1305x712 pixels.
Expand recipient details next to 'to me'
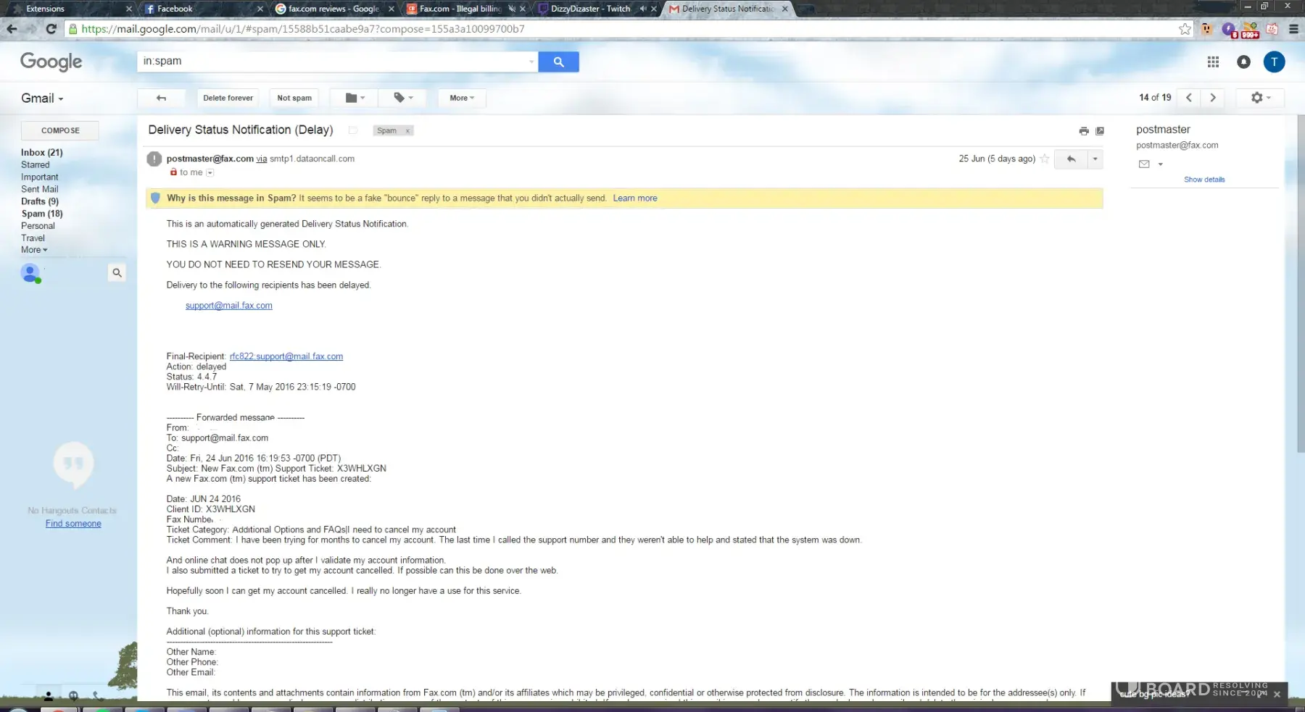click(x=210, y=172)
